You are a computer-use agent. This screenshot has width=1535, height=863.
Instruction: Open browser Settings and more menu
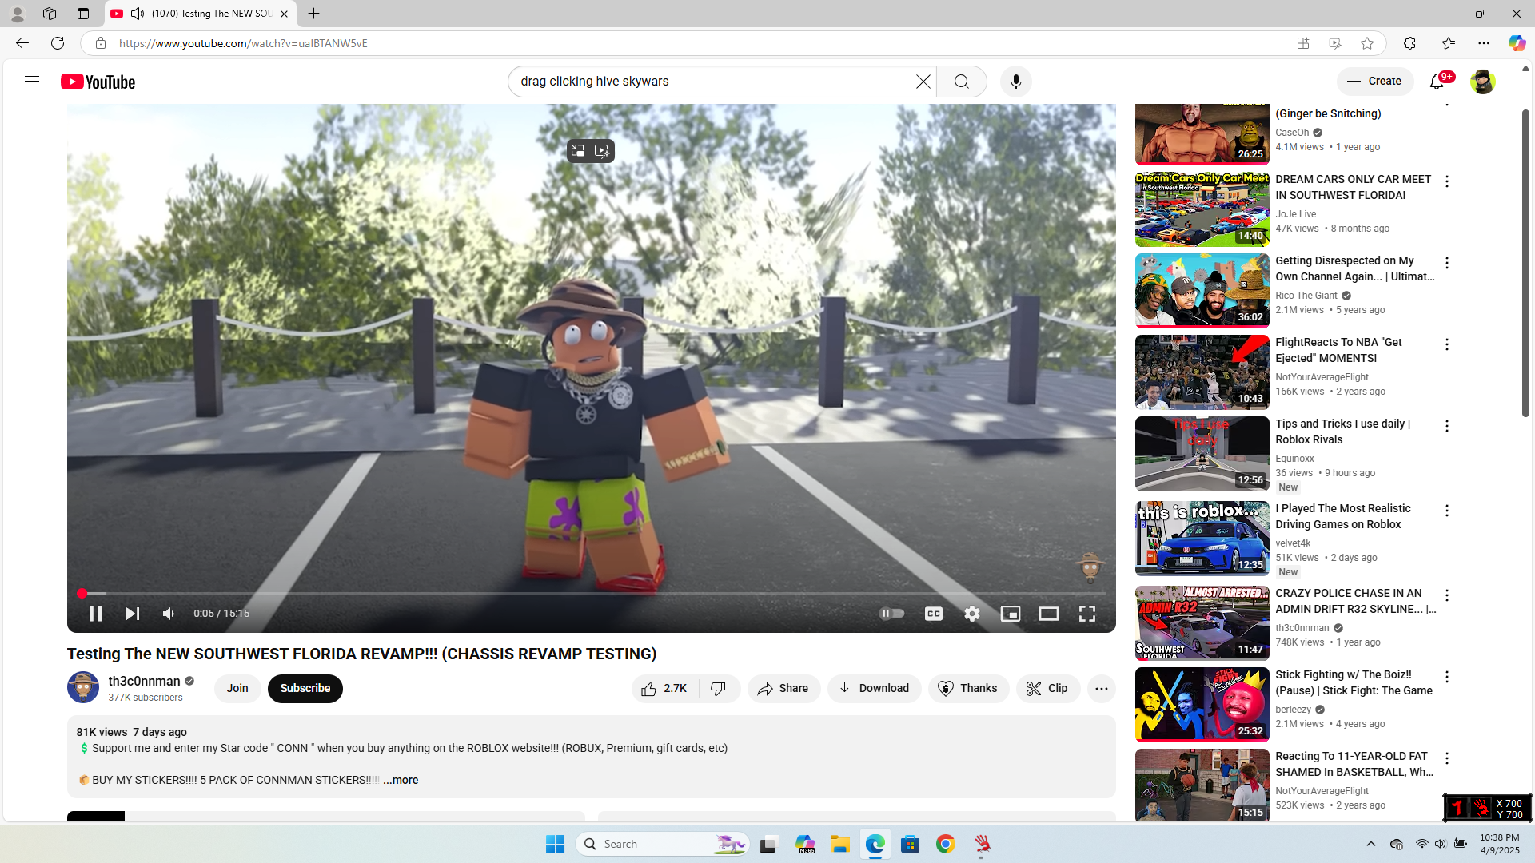tap(1484, 43)
